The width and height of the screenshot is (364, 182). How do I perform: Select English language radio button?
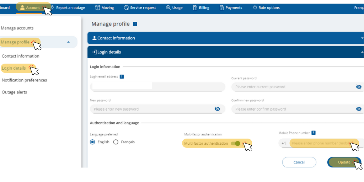pos(92,142)
